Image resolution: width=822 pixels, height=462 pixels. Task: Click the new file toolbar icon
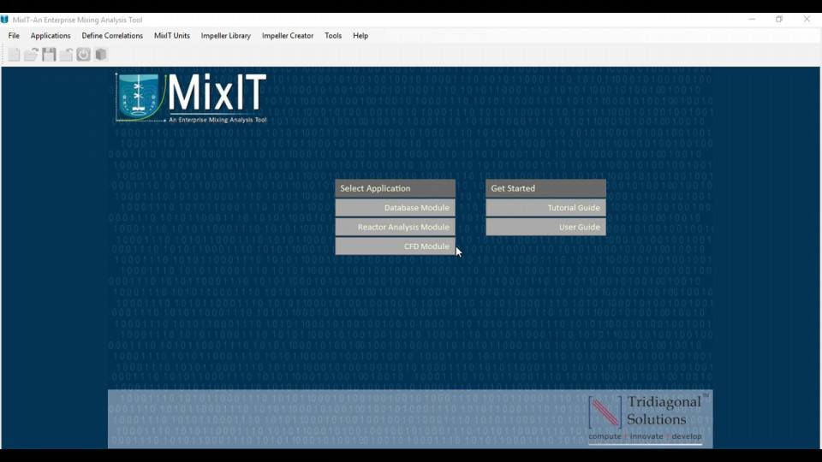coord(15,55)
